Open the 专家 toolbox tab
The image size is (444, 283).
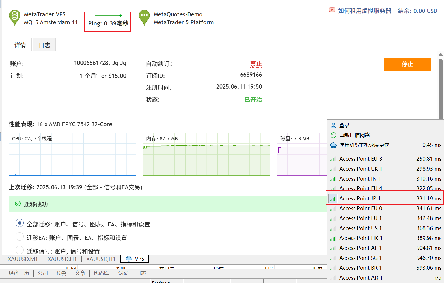click(x=122, y=273)
